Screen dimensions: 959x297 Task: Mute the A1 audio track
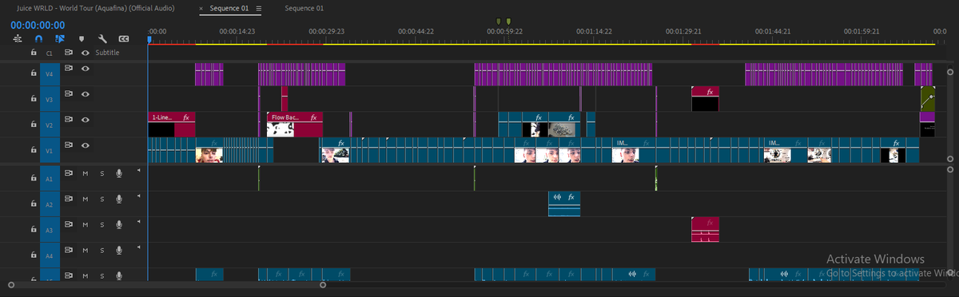(85, 173)
